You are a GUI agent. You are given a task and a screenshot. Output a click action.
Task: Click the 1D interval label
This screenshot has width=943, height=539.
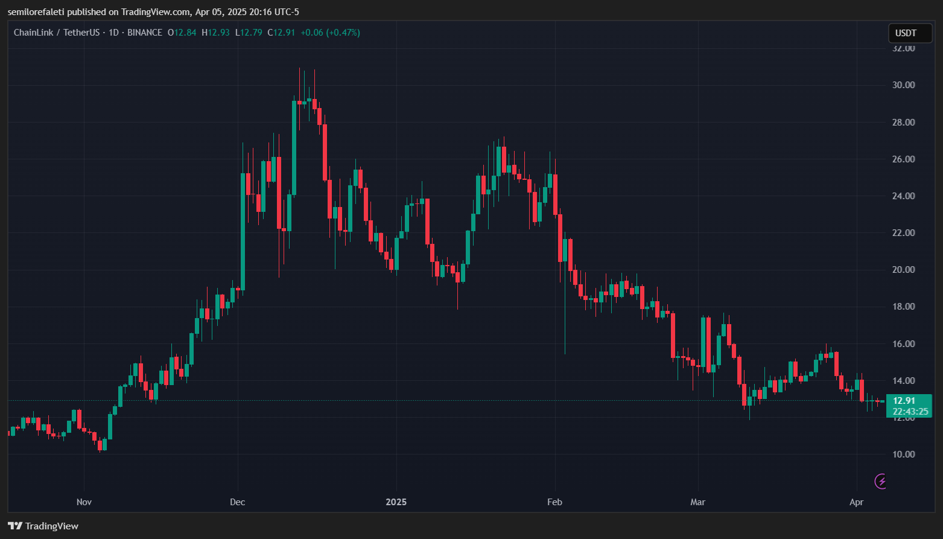(x=113, y=33)
